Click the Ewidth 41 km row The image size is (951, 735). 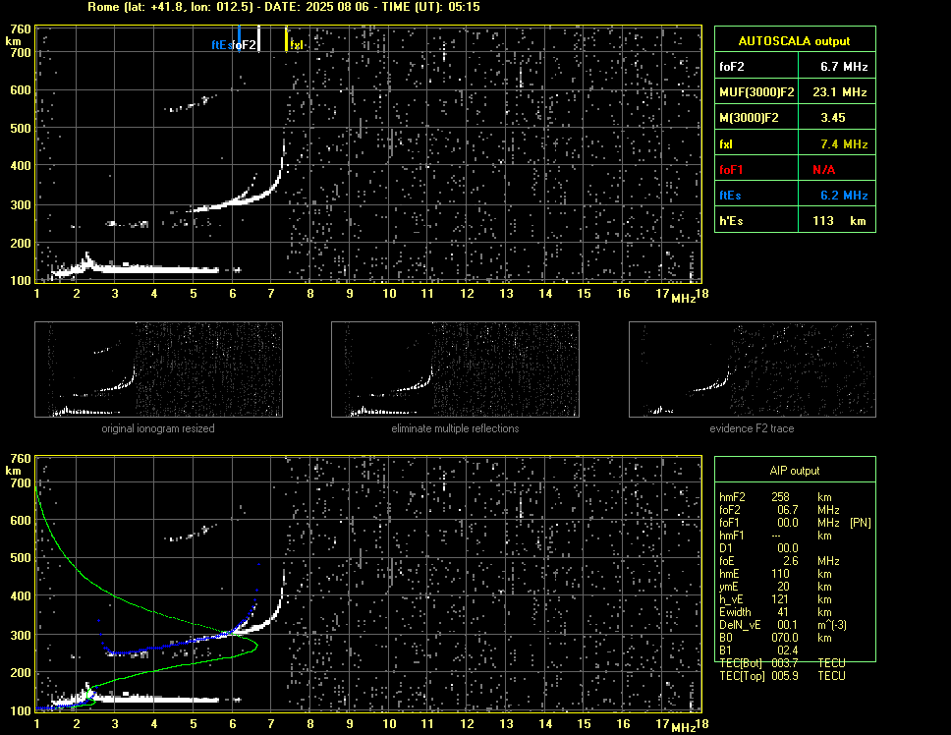[x=775, y=612]
